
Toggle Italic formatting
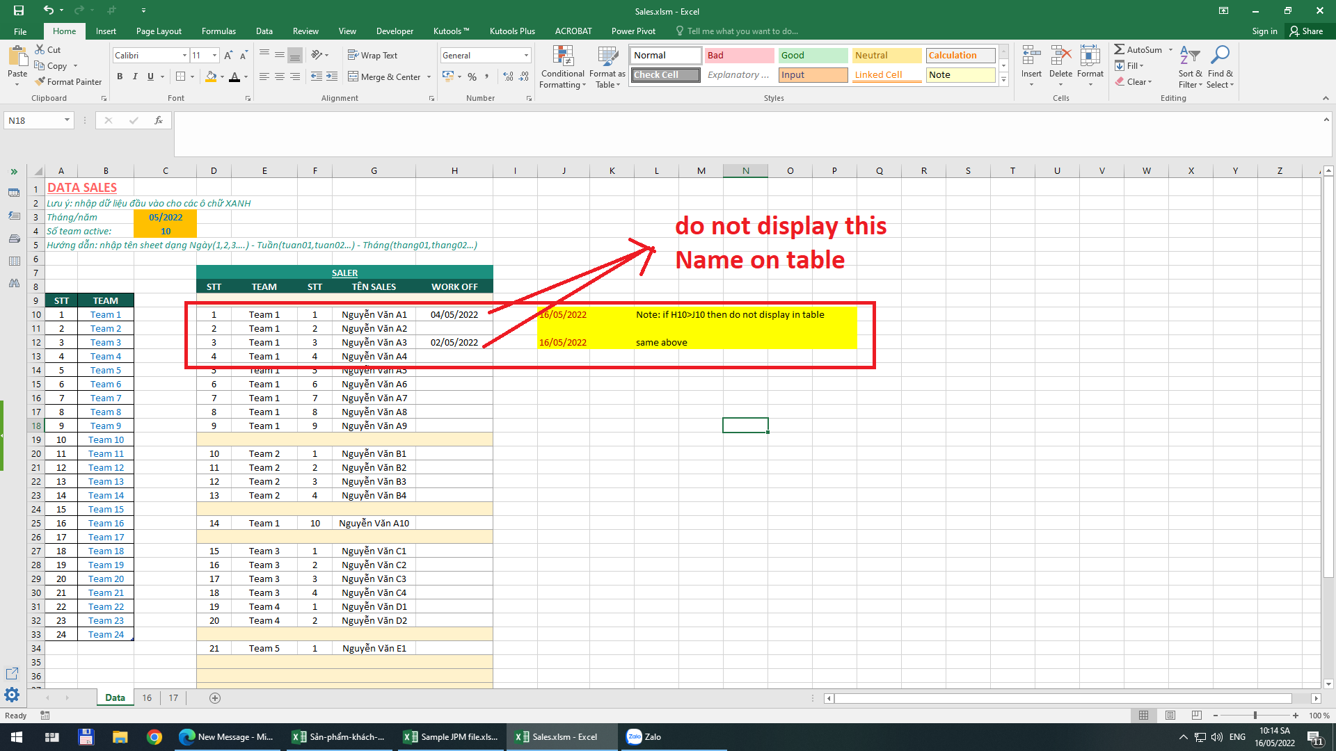click(135, 76)
